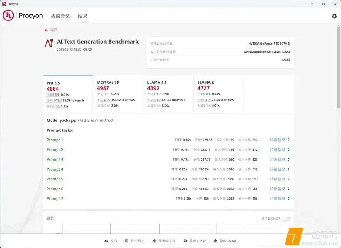Open 详细信息 link for Prompt 1
Viewport: 341px width, 248px height.
(x=277, y=140)
